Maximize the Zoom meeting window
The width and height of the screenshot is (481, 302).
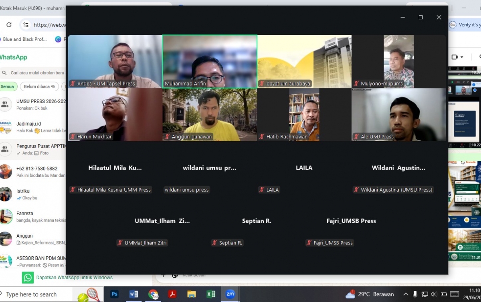[420, 17]
